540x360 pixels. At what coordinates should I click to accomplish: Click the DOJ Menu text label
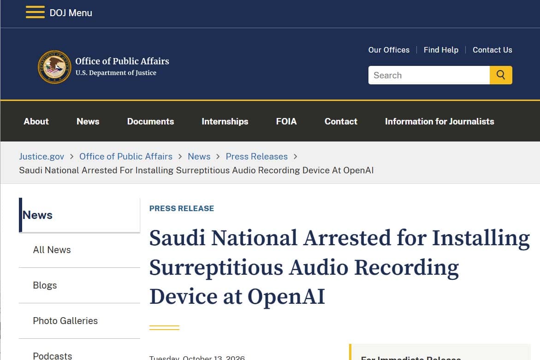tap(71, 13)
